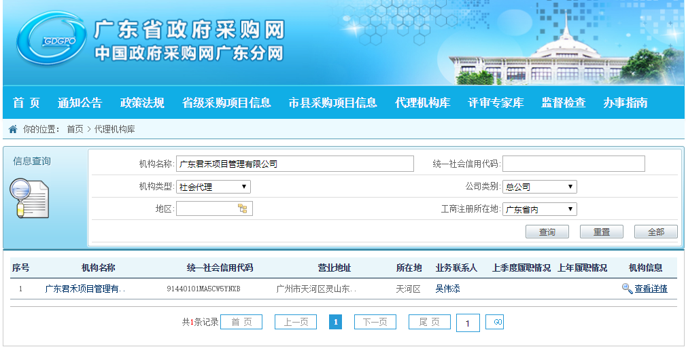Open the 查看详情 link
Screen dimensions: 686x347
pos(651,289)
